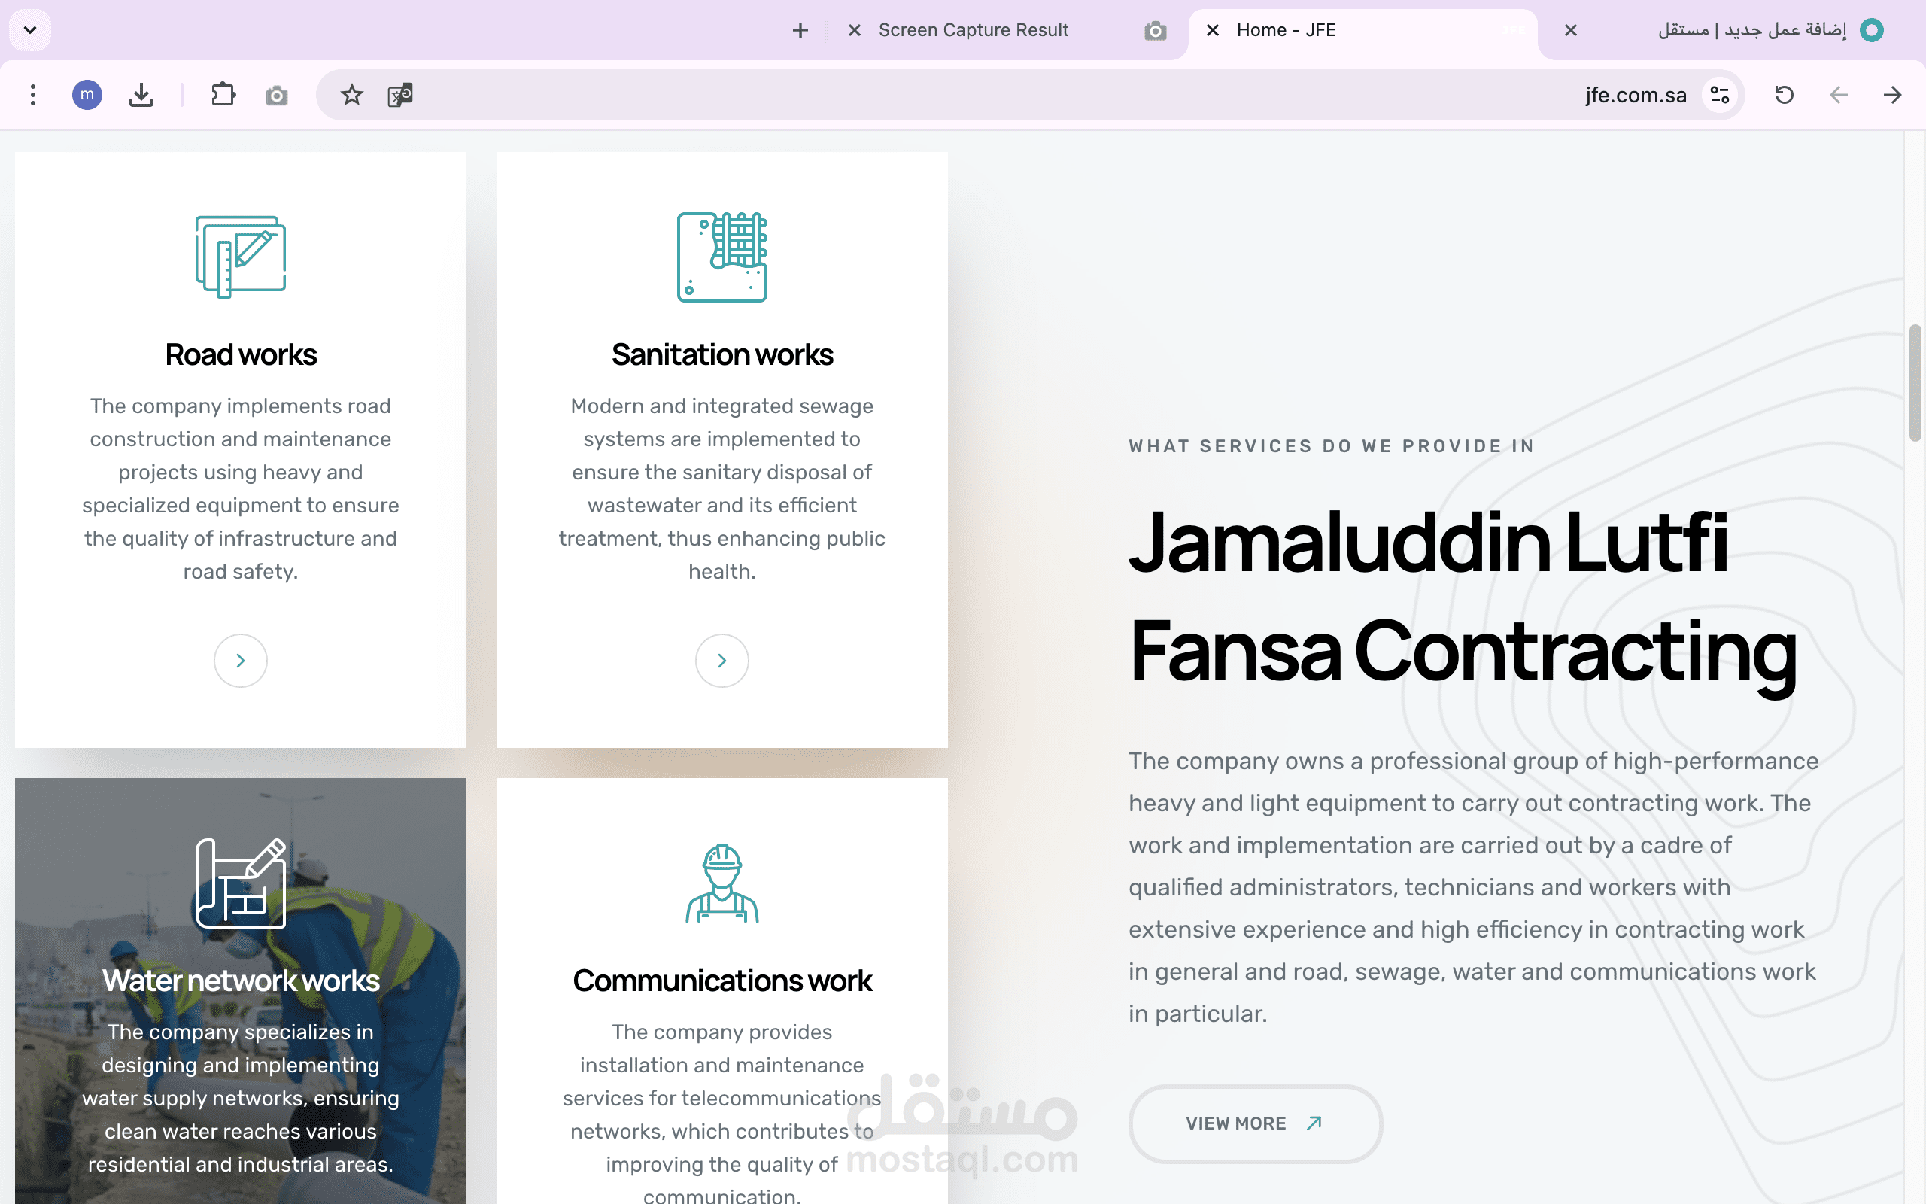1926x1204 pixels.
Task: Click the arrow button under Road works
Action: 240,660
